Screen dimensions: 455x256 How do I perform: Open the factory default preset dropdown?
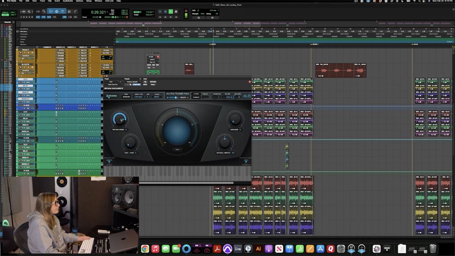pos(132,82)
